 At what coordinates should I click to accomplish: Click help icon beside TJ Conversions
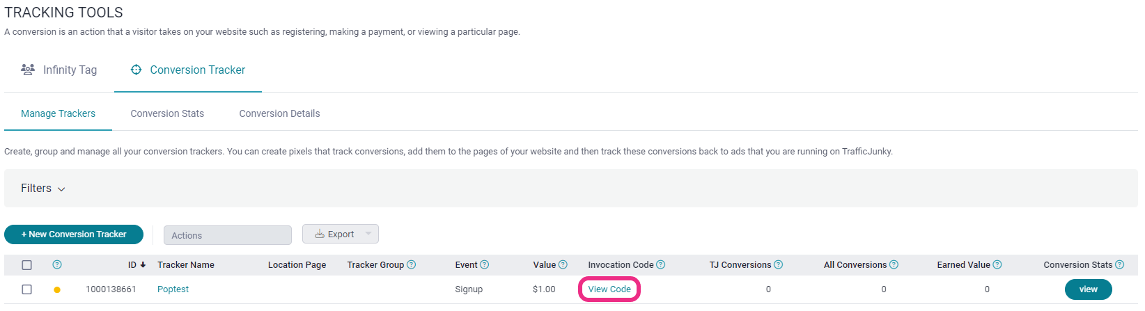tap(779, 264)
